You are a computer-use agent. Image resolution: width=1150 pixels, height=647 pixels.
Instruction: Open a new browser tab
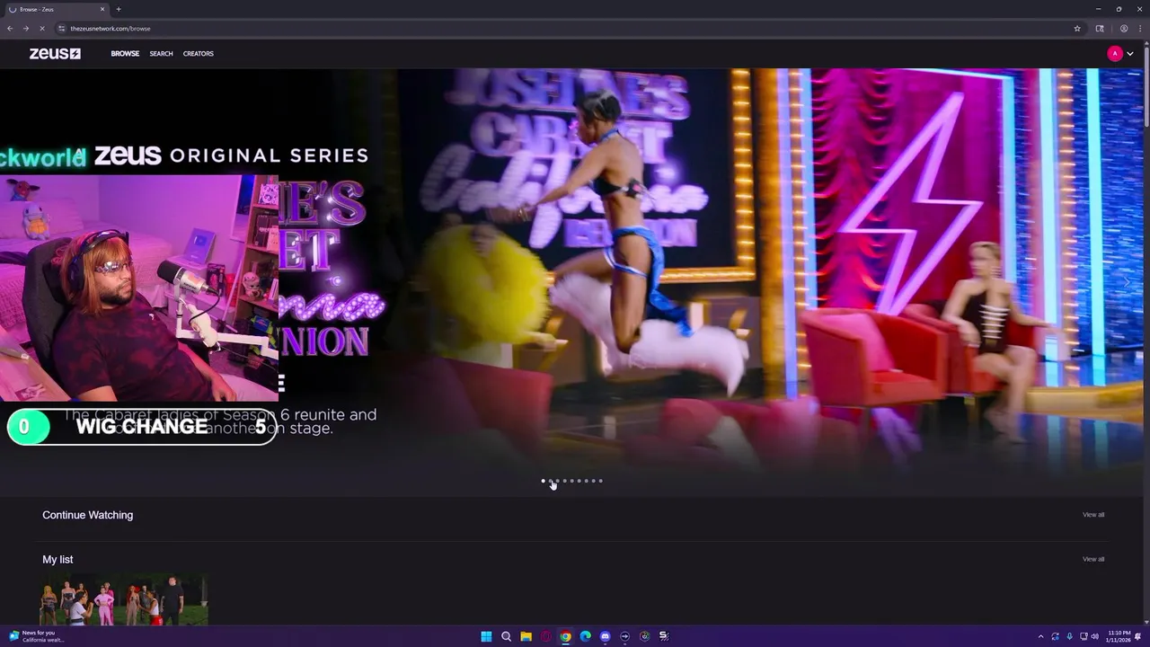pyautogui.click(x=119, y=9)
